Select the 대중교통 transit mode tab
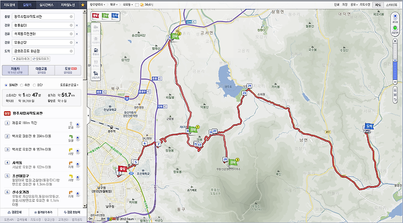Viewport: 403px width, 223px height. tap(41, 70)
